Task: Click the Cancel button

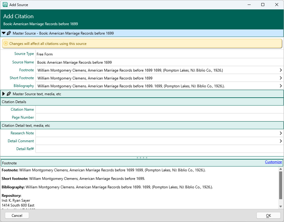Action: [x=17, y=215]
